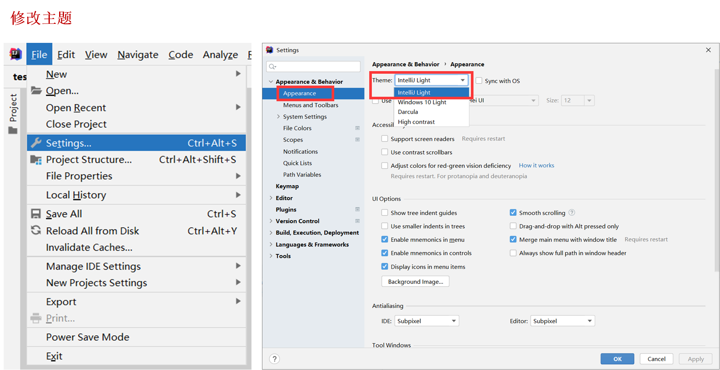The width and height of the screenshot is (720, 370).
Task: Click the project-level icon beside Version Control
Action: (x=358, y=221)
